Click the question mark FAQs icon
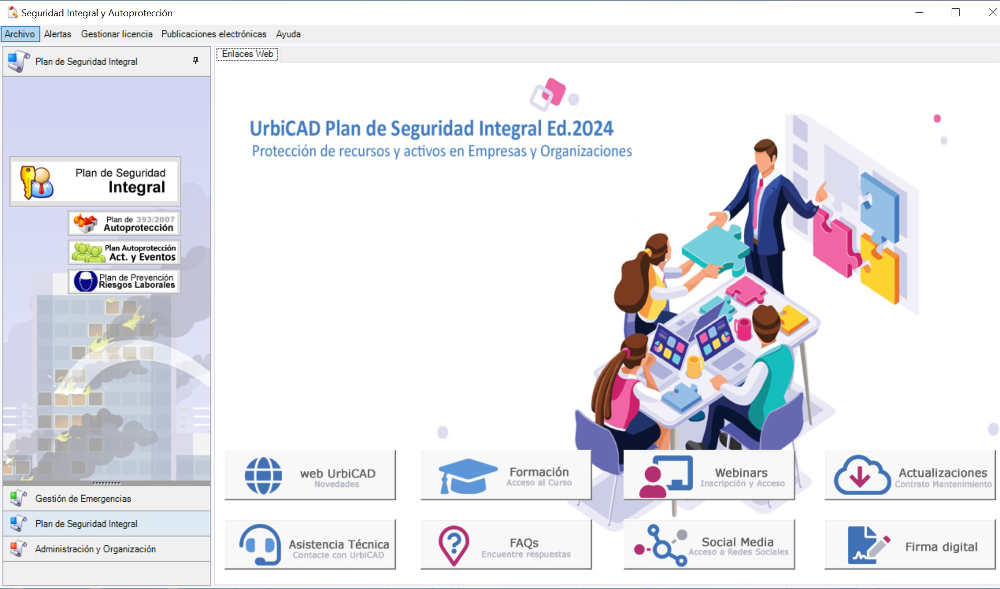Image resolution: width=1000 pixels, height=589 pixels. tap(454, 546)
